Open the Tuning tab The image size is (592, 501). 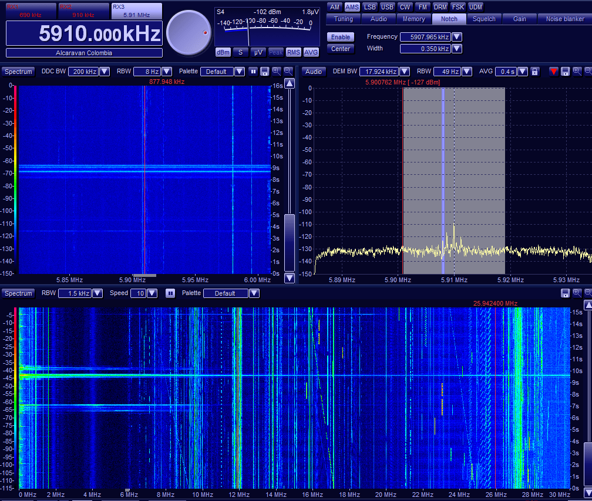(343, 19)
